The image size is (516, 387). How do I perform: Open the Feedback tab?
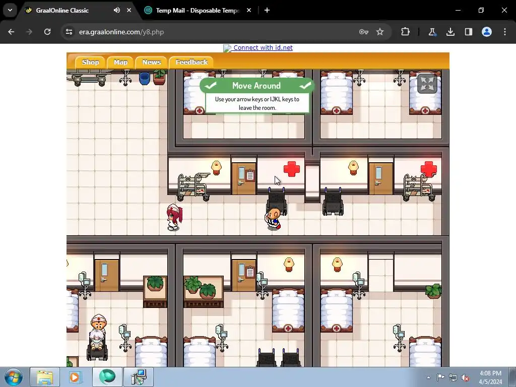pyautogui.click(x=191, y=62)
